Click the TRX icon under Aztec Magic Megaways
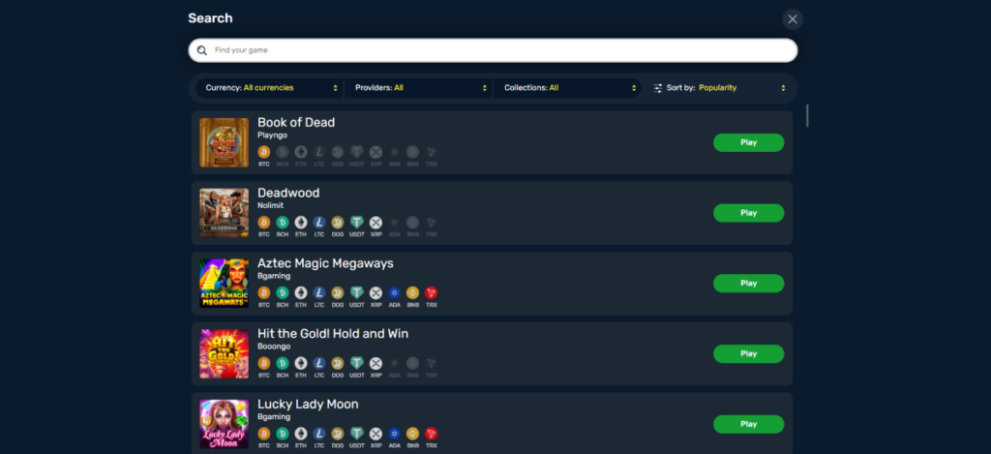 pos(432,292)
